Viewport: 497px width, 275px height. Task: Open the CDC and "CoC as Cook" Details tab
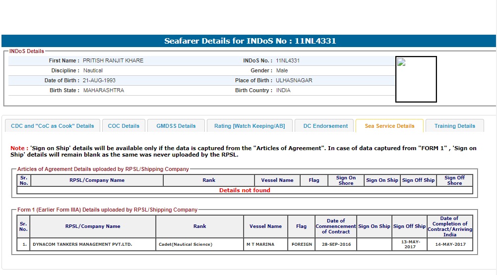52,126
